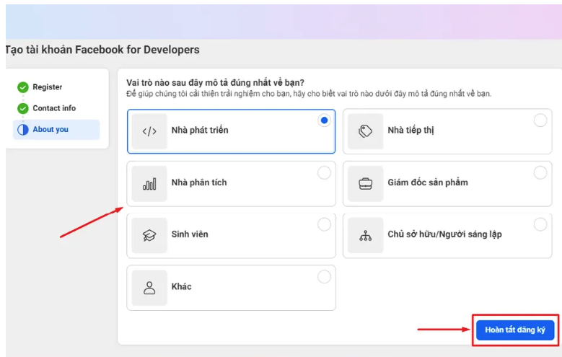The height and width of the screenshot is (357, 562).
Task: Select the Sinh viên radio button
Action: [324, 225]
